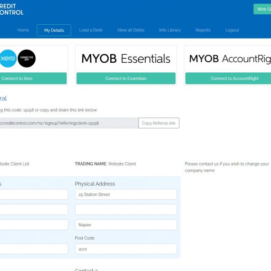This screenshot has height=271, width=271.
Task: Click Copy Referral link button
Action: click(x=159, y=123)
